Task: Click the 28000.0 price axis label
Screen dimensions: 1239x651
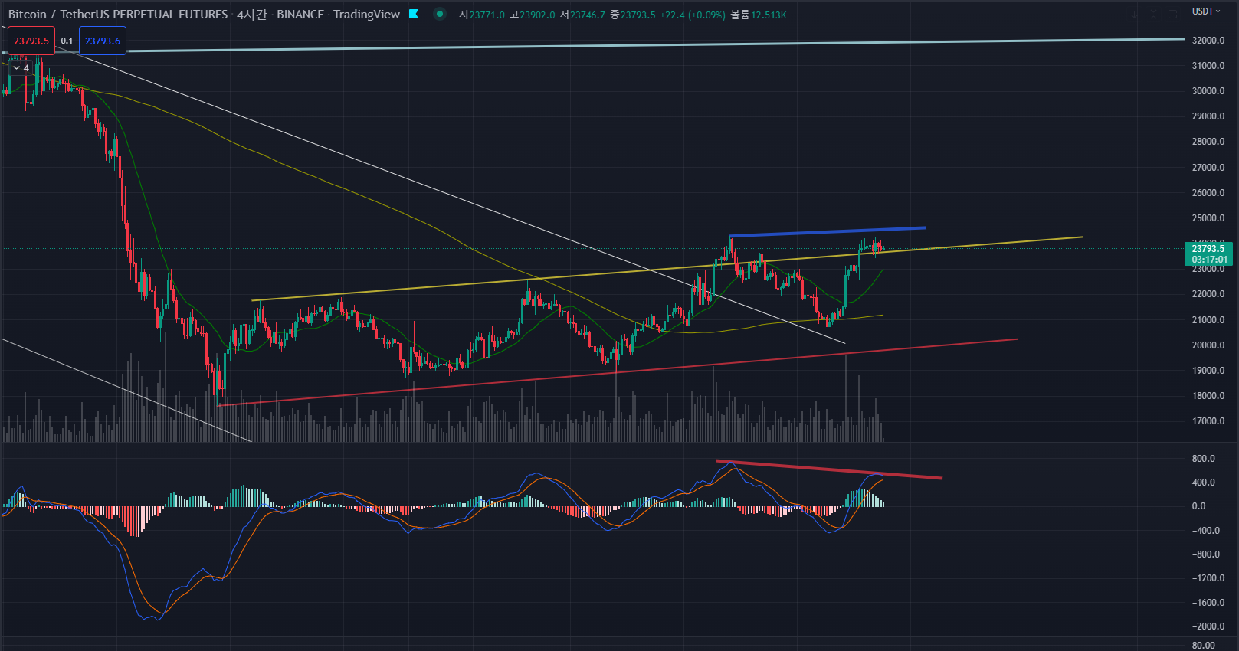Action: pyautogui.click(x=1208, y=142)
